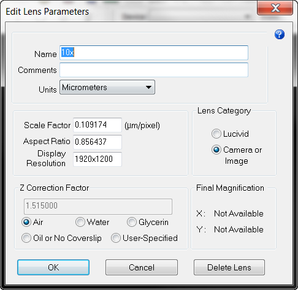The width and height of the screenshot is (298, 290).
Task: Dismiss dialog with the Cancel button
Action: click(x=142, y=267)
